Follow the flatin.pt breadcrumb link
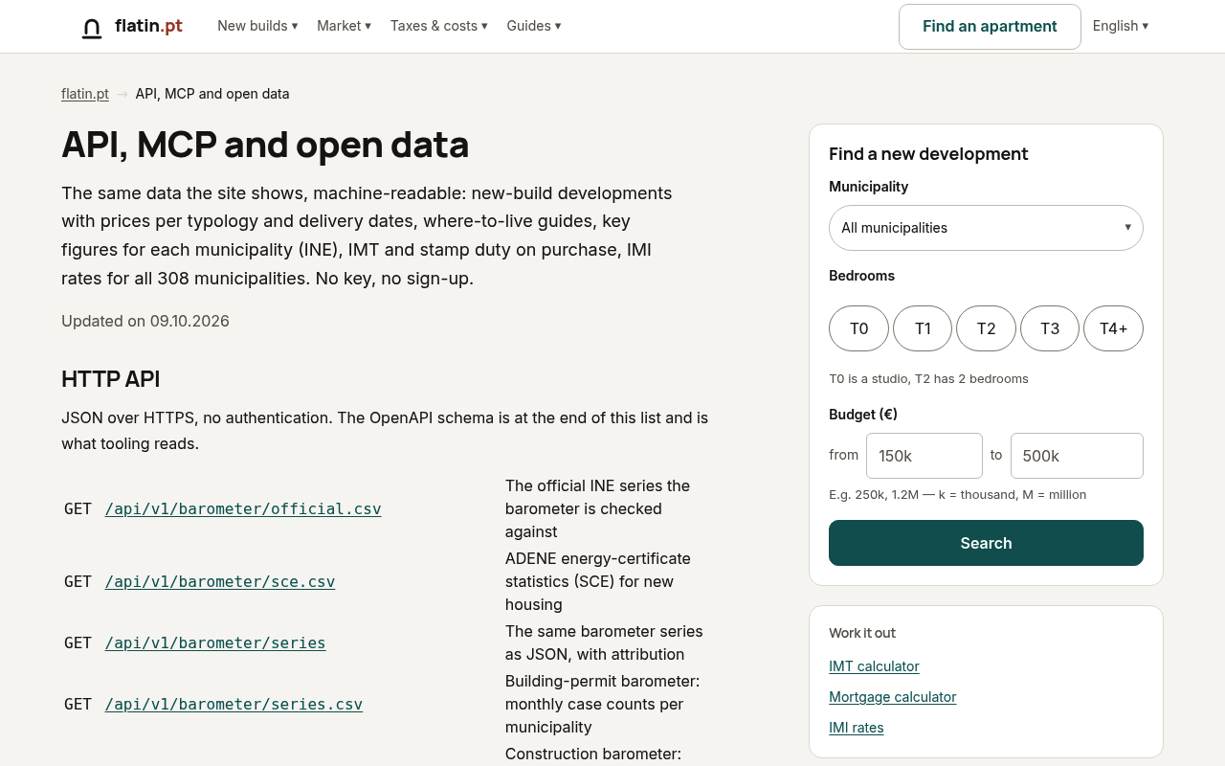This screenshot has height=766, width=1225. coord(85,94)
